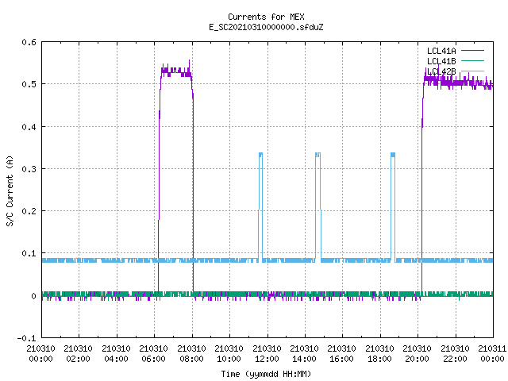Screen dimensions: 508x381
Task: Click the x-axis label "Time (yymmdd HH:MM)"
Action: point(266,374)
